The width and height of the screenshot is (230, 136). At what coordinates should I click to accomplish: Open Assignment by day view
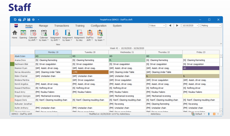click(x=80, y=35)
